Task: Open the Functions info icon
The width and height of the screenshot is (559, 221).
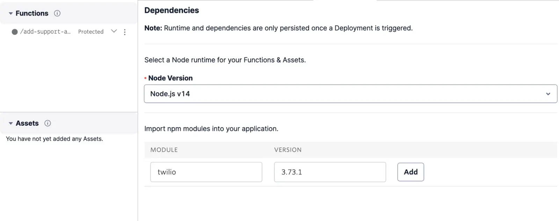Action: (x=57, y=13)
